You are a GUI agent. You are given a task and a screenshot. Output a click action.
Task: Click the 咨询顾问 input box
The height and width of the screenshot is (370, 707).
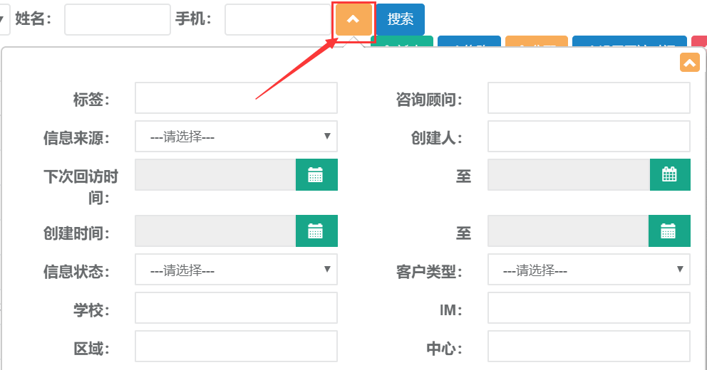click(589, 98)
